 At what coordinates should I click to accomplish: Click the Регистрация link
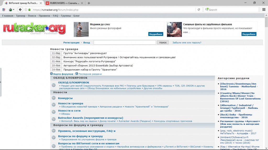tap(71, 43)
